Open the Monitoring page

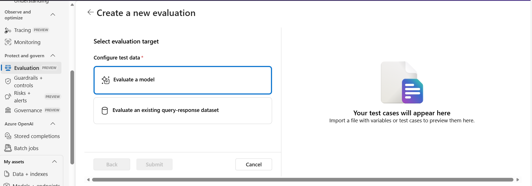pos(27,42)
